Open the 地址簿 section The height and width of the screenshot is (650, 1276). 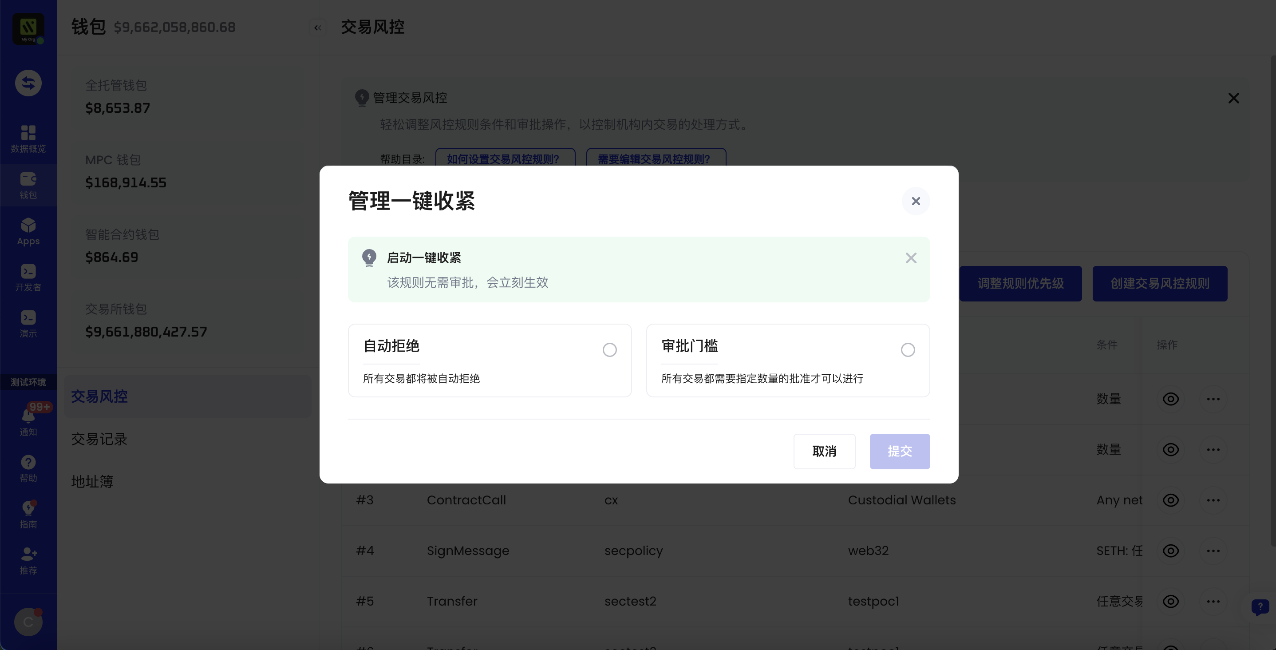pos(92,481)
